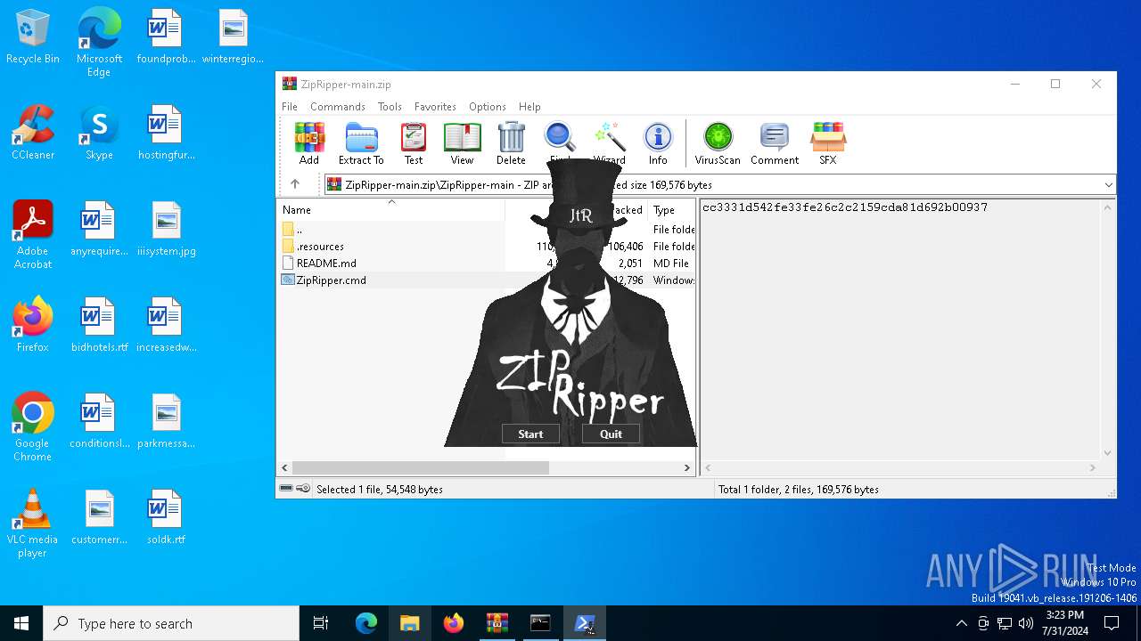Click Start on ZIP Ripper splash
Screen dimensions: 1141x641
530,434
